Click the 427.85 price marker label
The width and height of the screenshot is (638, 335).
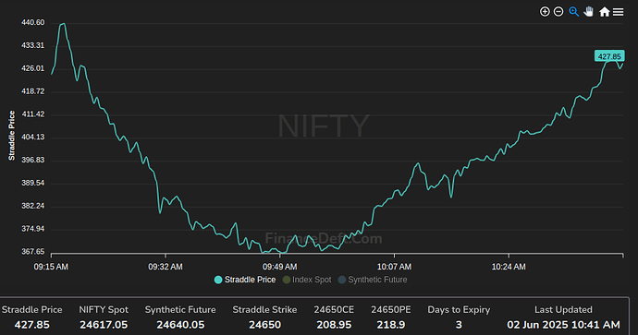tap(609, 56)
